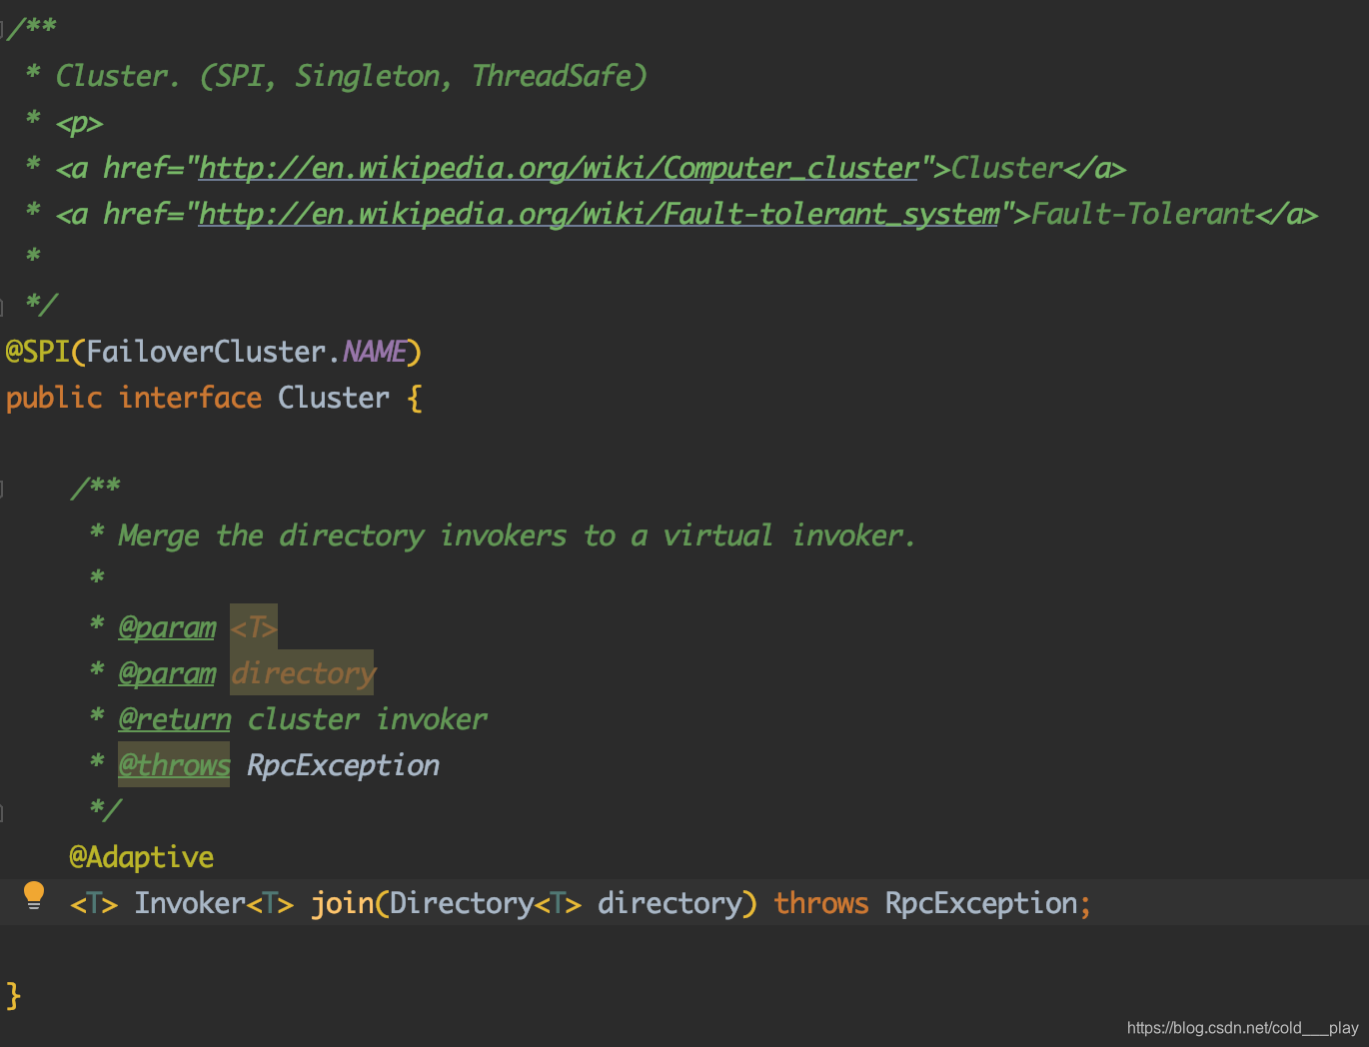The width and height of the screenshot is (1369, 1047).
Task: Click the 'throws' keyword in method signature
Action: pos(821,903)
